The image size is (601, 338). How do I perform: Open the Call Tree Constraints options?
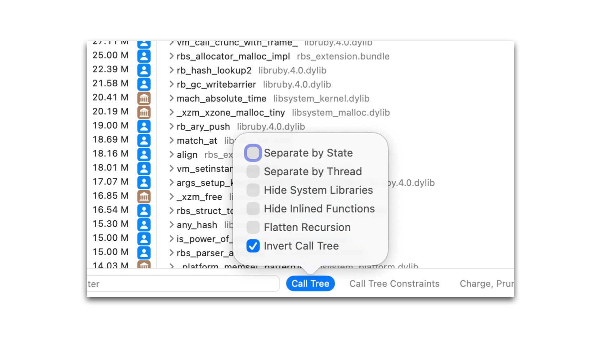[x=394, y=284]
